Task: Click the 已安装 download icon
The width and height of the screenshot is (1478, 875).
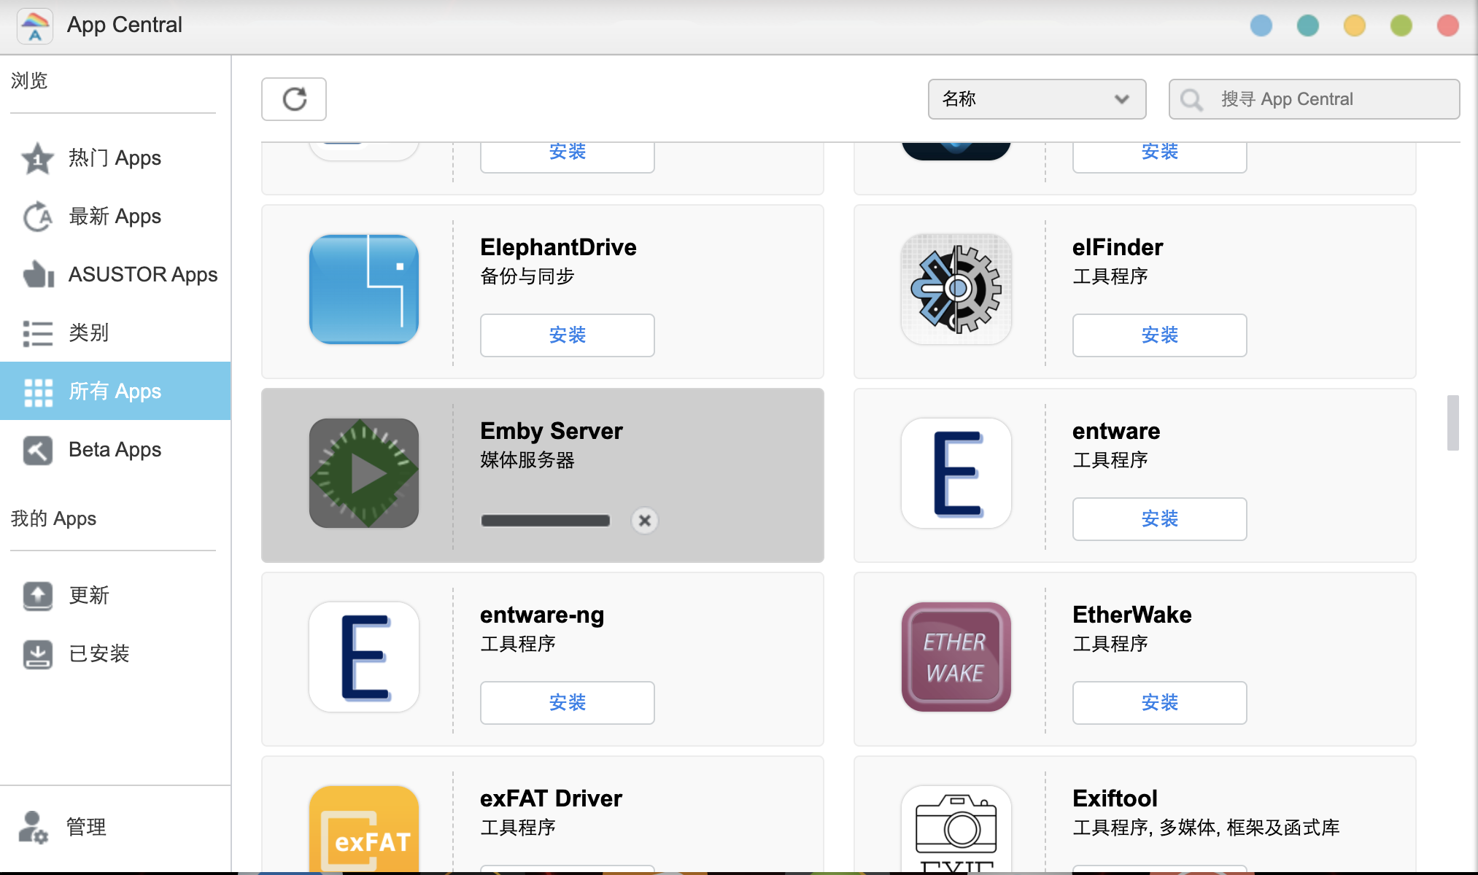Action: point(38,654)
